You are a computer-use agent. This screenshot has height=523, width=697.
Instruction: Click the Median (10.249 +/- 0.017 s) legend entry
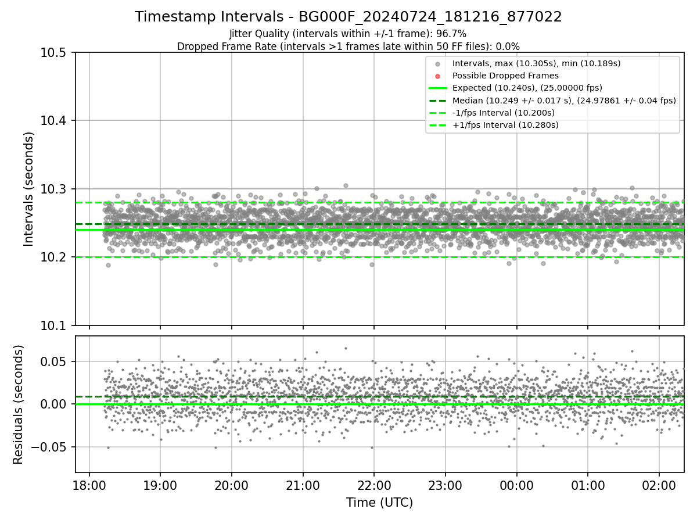pos(564,100)
